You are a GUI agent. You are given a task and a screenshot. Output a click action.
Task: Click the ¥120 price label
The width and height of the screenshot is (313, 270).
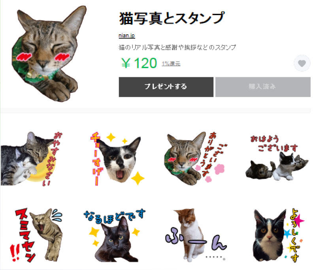coord(139,63)
